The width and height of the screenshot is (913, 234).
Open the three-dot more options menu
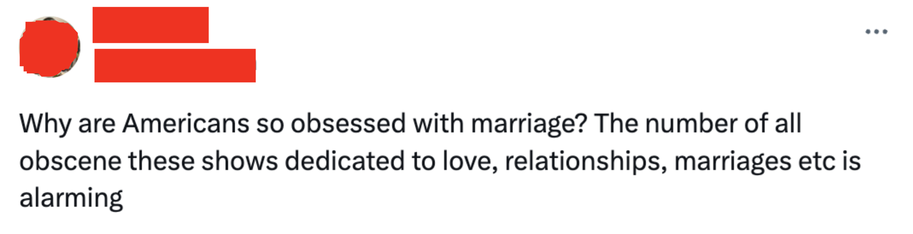[876, 32]
